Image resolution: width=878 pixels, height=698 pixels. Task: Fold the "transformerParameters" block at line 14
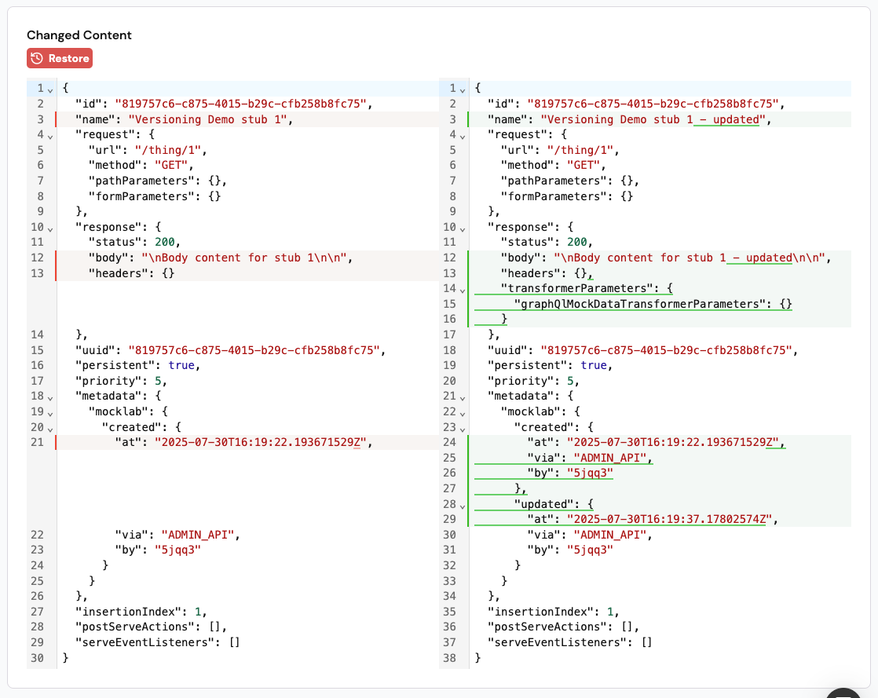coord(463,290)
